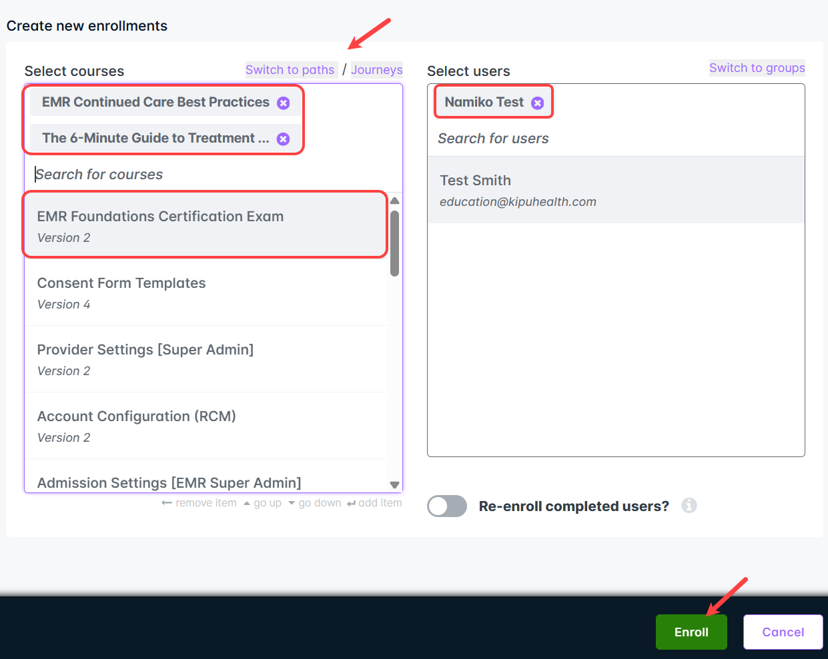The width and height of the screenshot is (828, 659).
Task: Remove The 6-Minute Guide to Treatment chip
Action: [284, 139]
